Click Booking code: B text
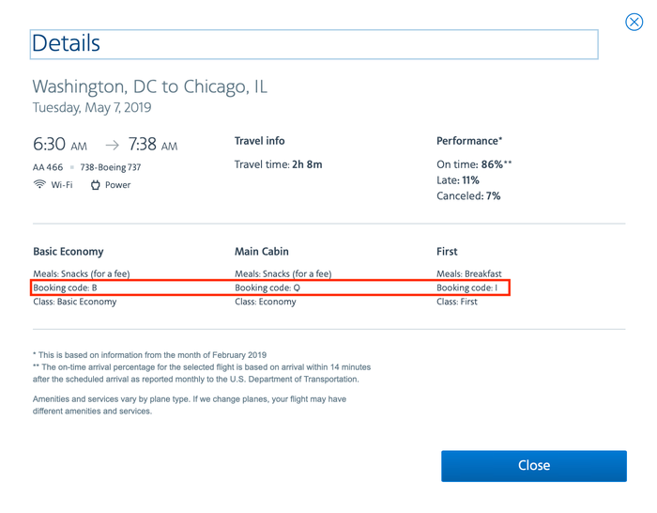This screenshot has height=513, width=657. coord(66,288)
